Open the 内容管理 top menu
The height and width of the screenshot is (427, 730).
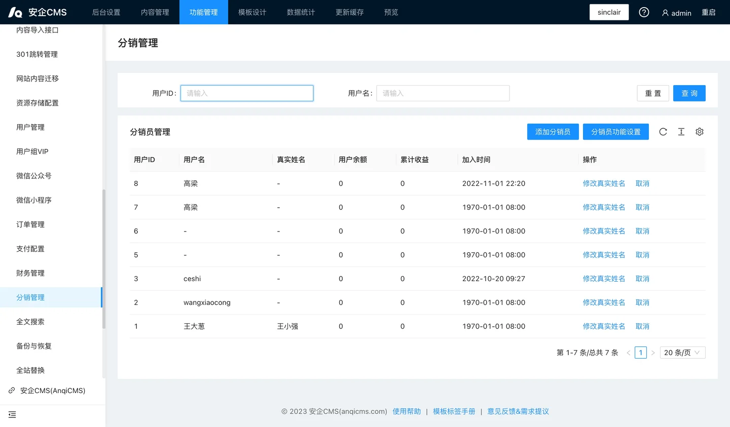155,12
